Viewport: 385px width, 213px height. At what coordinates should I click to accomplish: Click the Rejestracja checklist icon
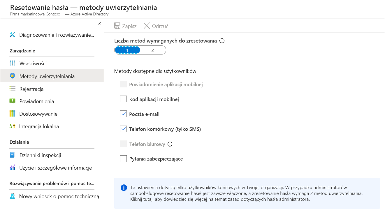12,89
